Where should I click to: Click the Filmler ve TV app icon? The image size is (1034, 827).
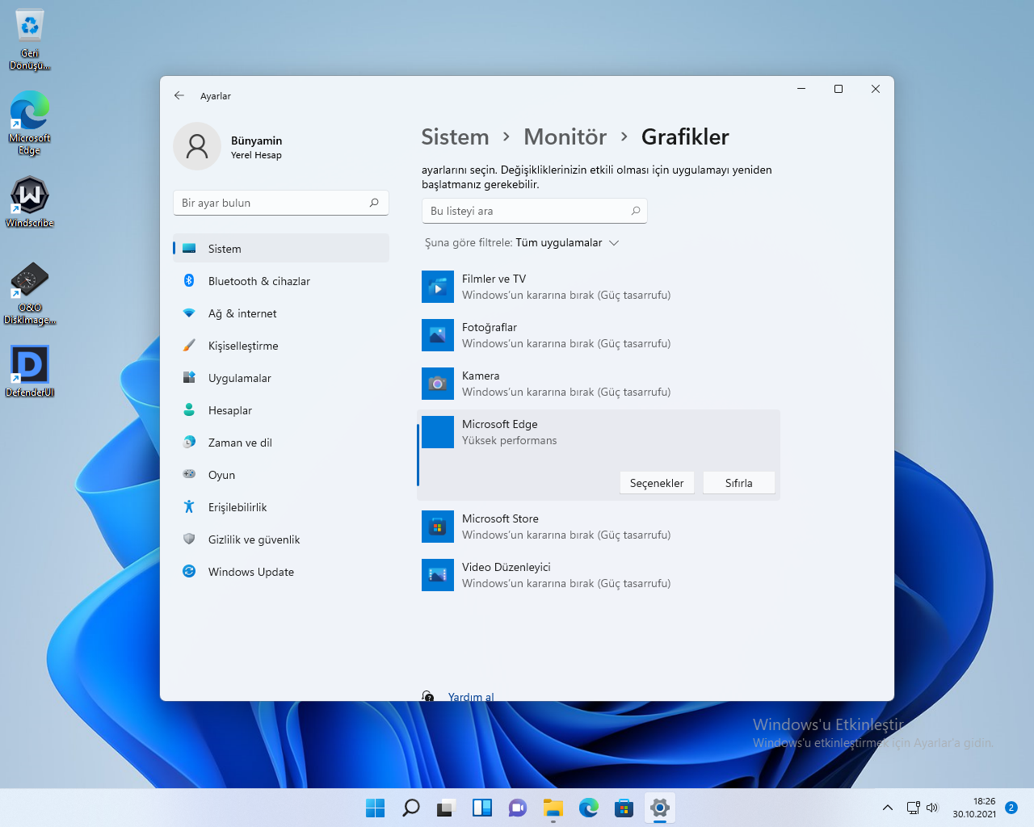coord(438,287)
